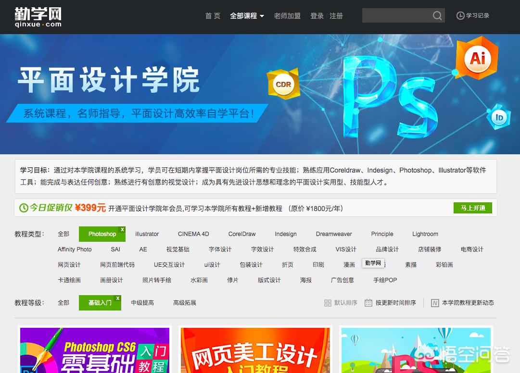Choose the 手绘POP category
Image resolution: width=520 pixels, height=373 pixels.
385,280
